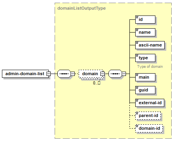The height and width of the screenshot is (141, 174).
Task: Select the name element box
Action: [145, 33]
